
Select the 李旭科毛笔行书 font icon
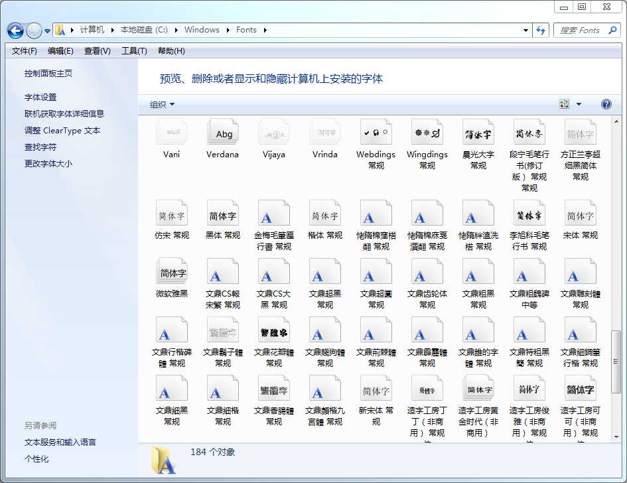[x=529, y=214]
